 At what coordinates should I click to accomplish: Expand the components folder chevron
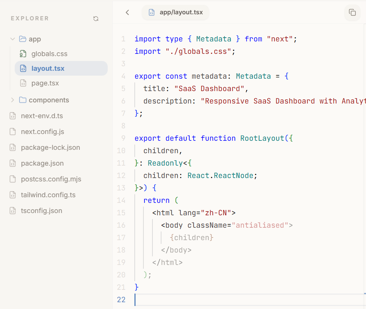[x=12, y=100]
